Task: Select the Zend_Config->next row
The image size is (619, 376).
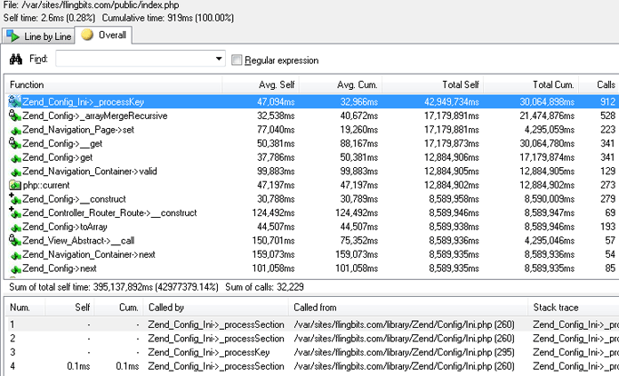Action: coord(312,268)
